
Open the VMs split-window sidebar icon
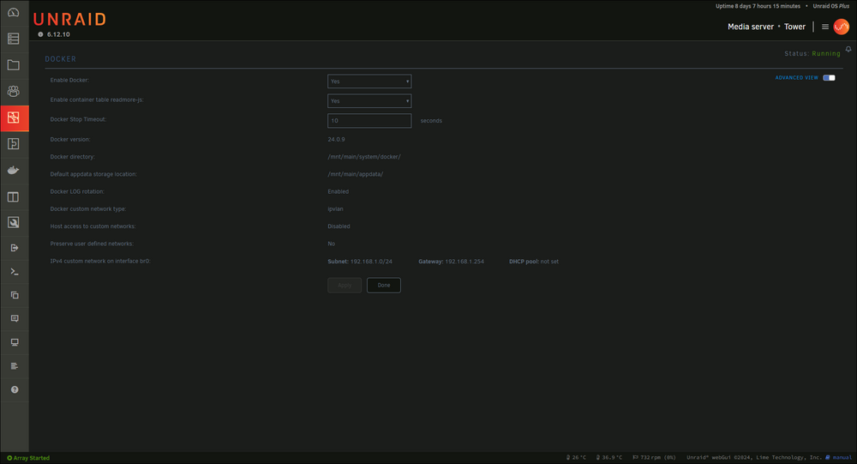[14, 196]
